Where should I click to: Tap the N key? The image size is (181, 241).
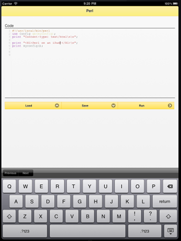103,216
